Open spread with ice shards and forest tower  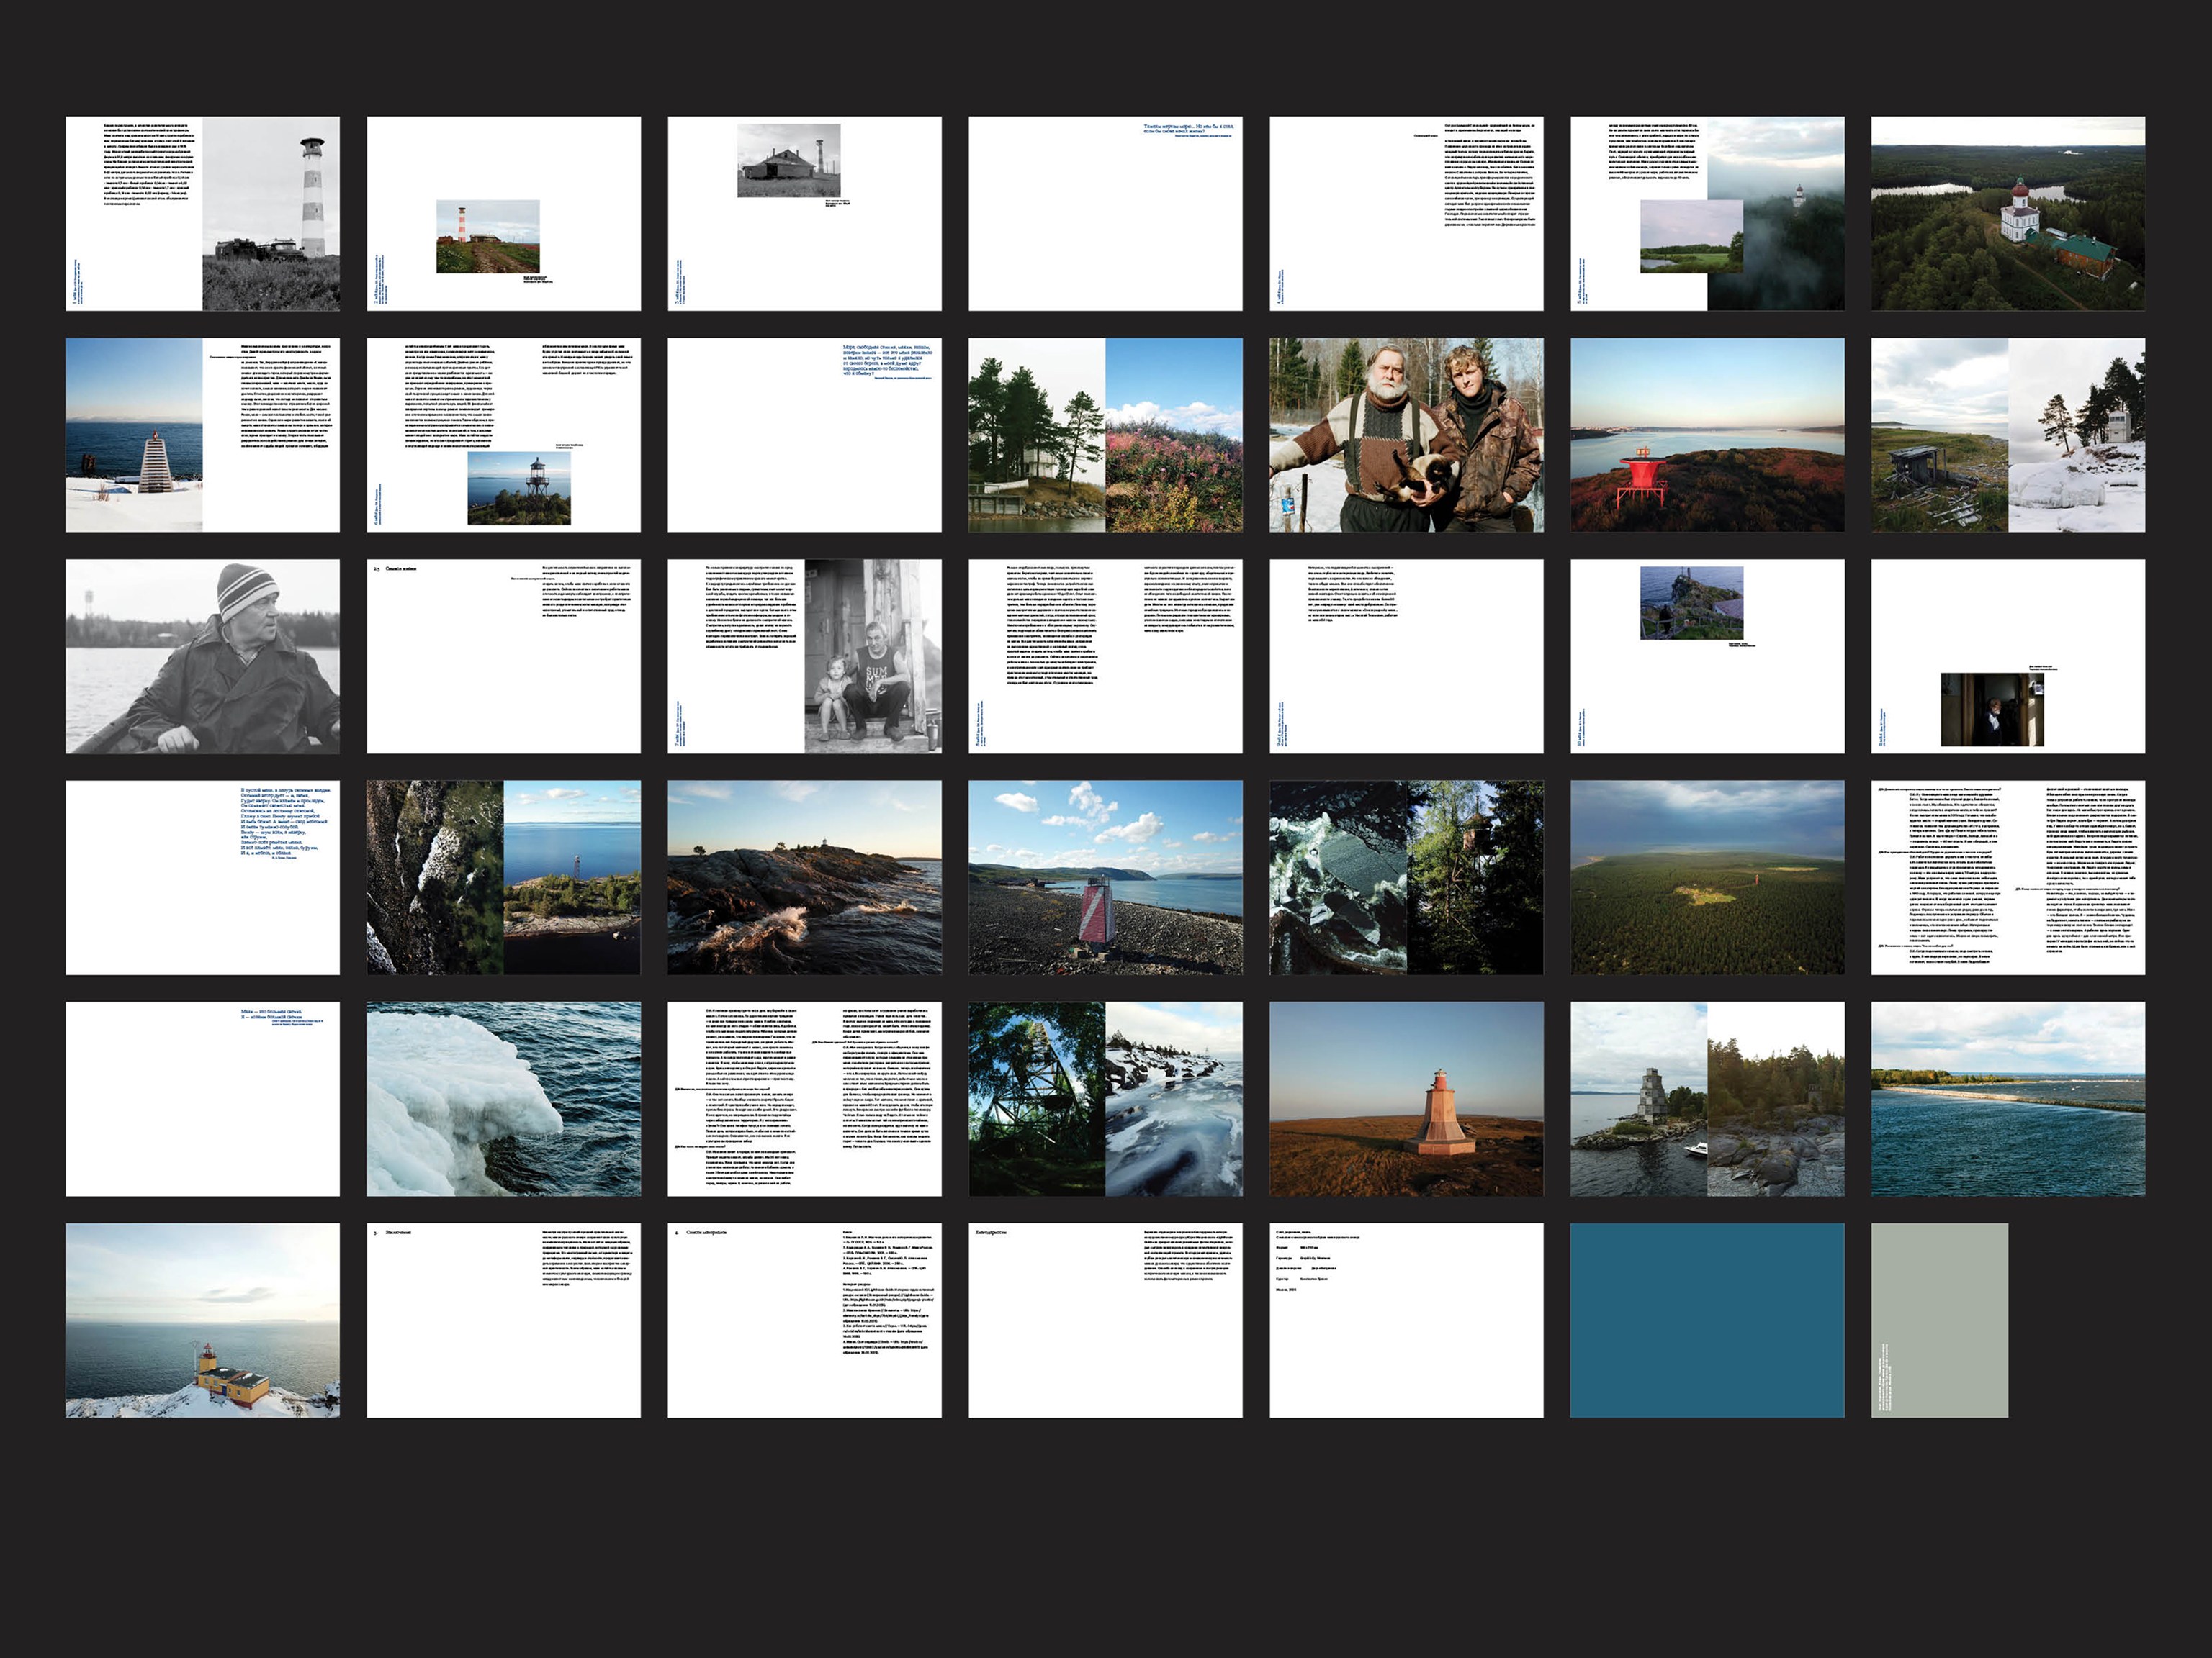(1406, 877)
